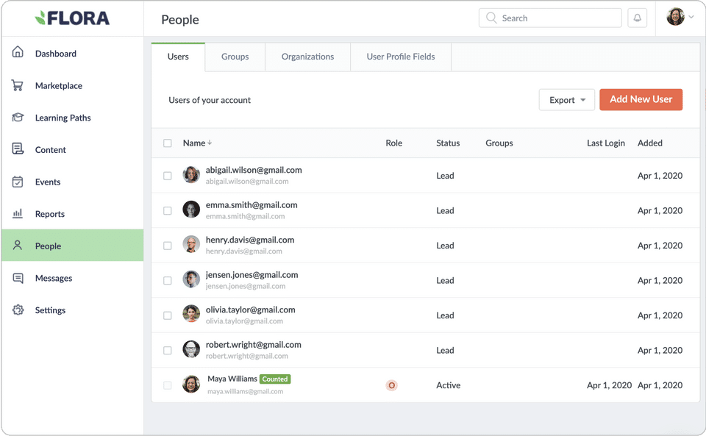Click Maya Williams' red role icon
Image resolution: width=706 pixels, height=436 pixels.
[x=392, y=385]
